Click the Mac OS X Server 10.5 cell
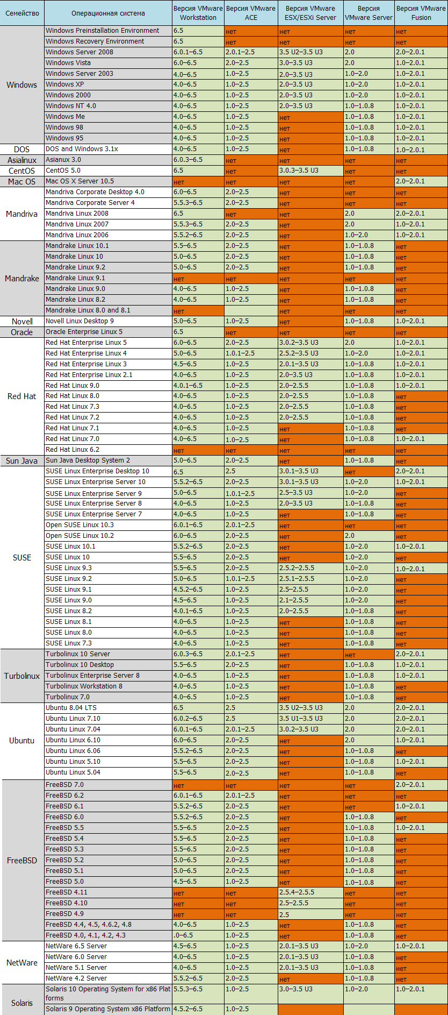The image size is (448, 1015). point(80,181)
